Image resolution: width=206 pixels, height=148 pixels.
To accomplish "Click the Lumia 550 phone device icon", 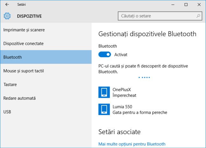I will point(104,109).
